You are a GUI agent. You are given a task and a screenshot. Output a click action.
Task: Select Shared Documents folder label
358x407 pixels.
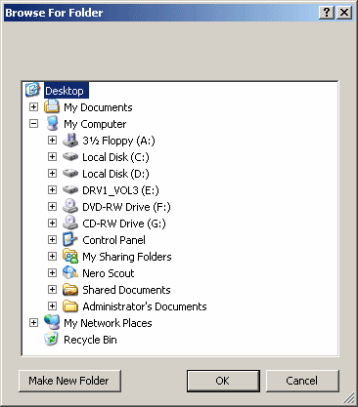[126, 290]
